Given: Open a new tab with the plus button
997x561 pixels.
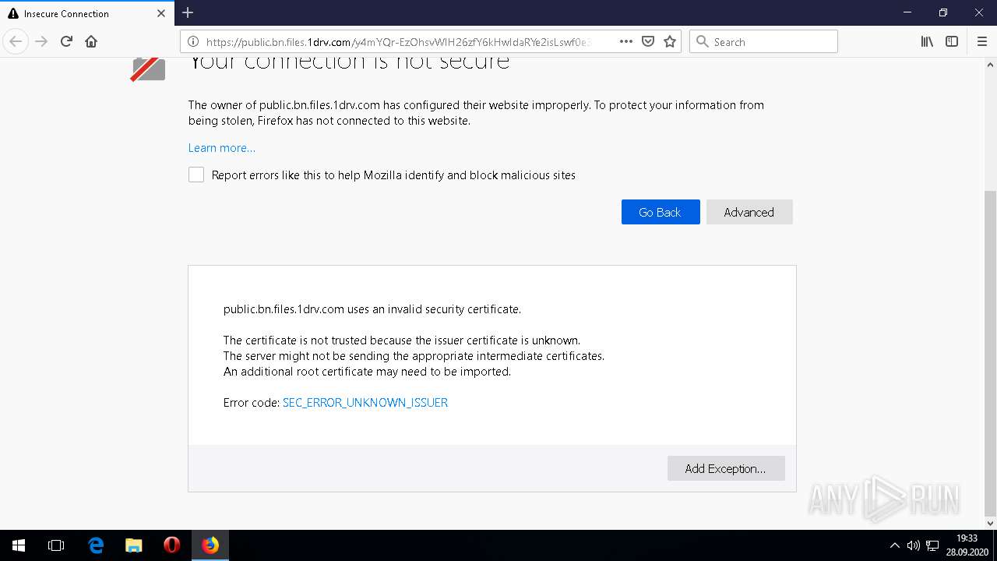Looking at the screenshot, I should pyautogui.click(x=188, y=12).
